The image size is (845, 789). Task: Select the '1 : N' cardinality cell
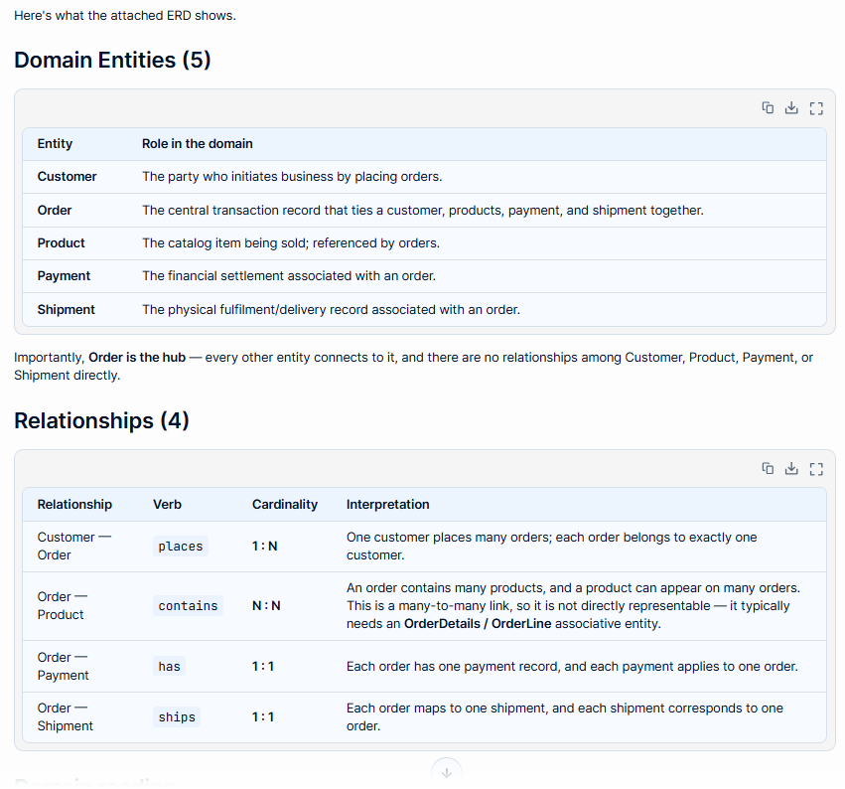(x=264, y=547)
